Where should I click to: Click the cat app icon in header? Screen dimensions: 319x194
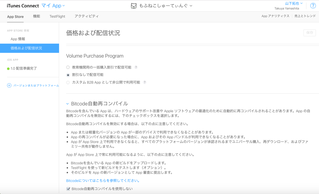[134, 6]
